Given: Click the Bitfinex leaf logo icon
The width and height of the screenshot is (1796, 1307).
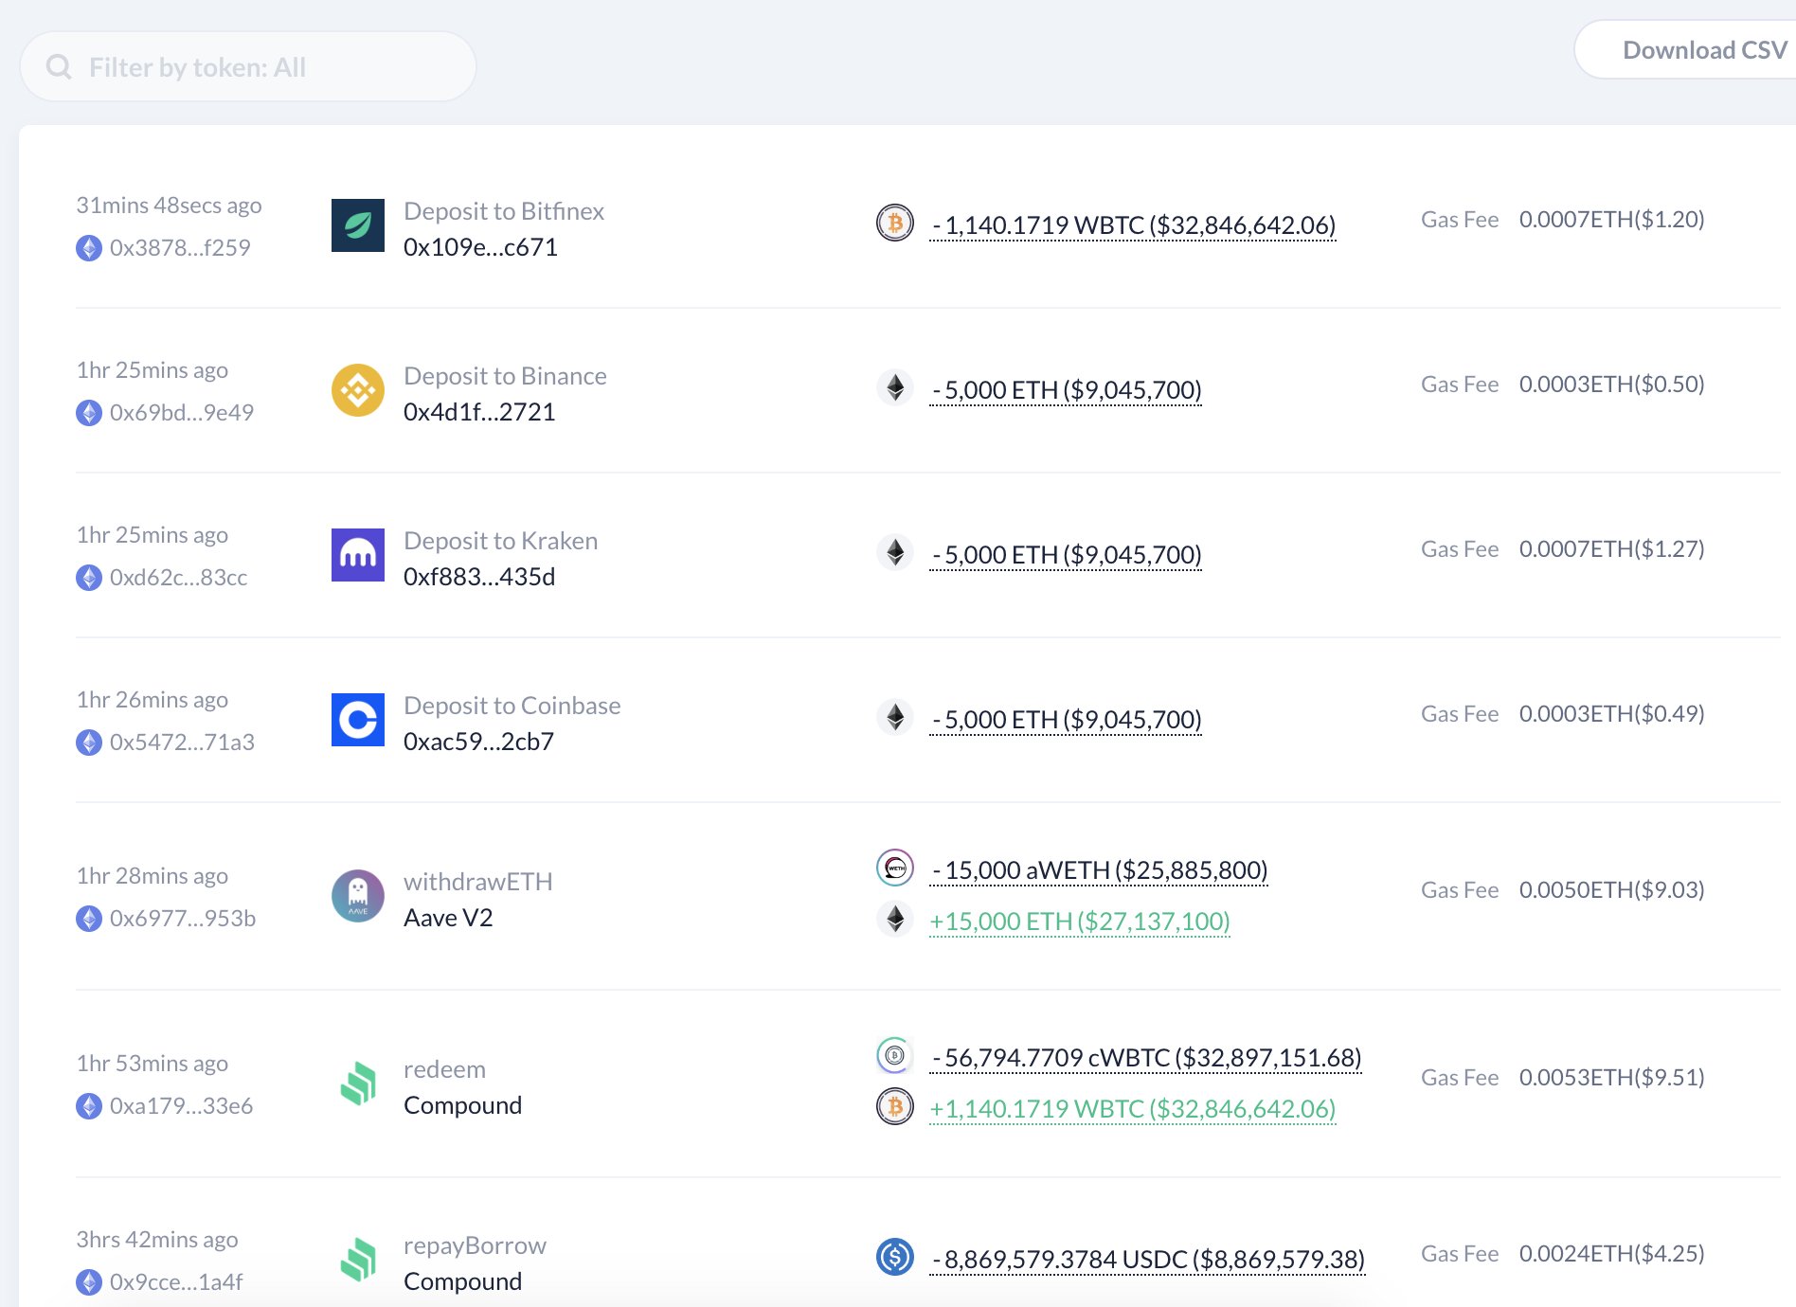Looking at the screenshot, I should [357, 225].
